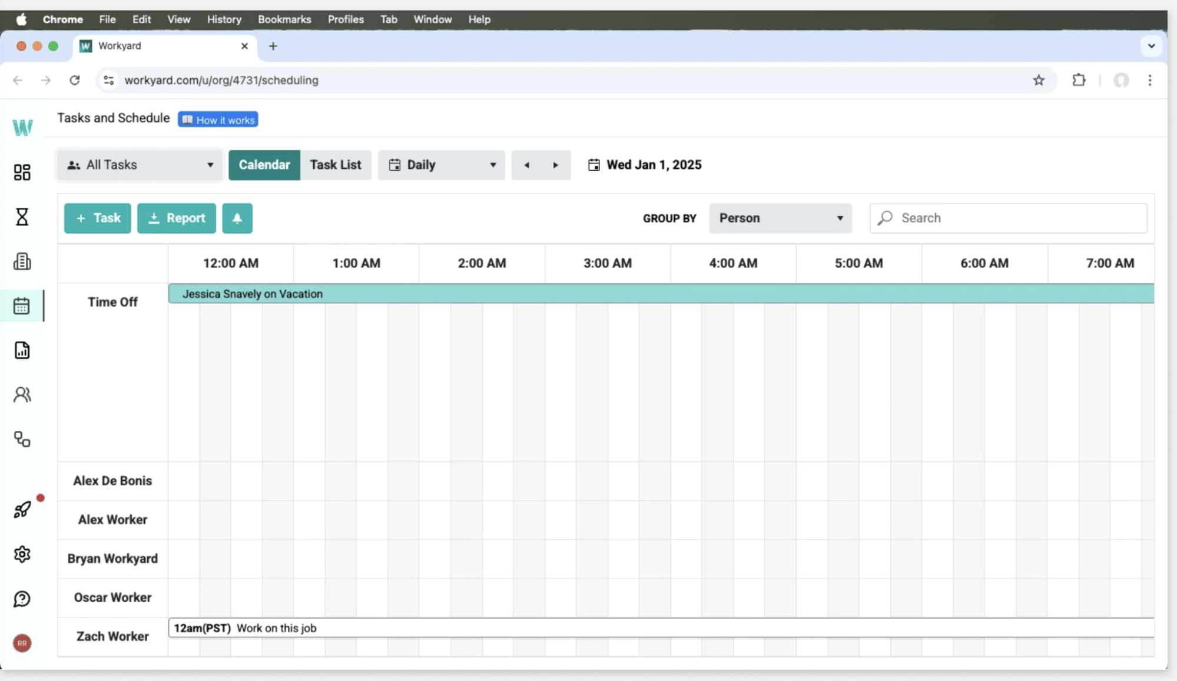Open the Daily view dropdown
The image size is (1177, 681).
pos(442,165)
